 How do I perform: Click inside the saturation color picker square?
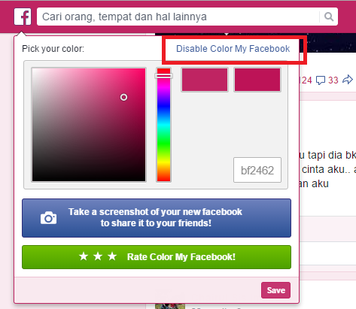(89, 125)
